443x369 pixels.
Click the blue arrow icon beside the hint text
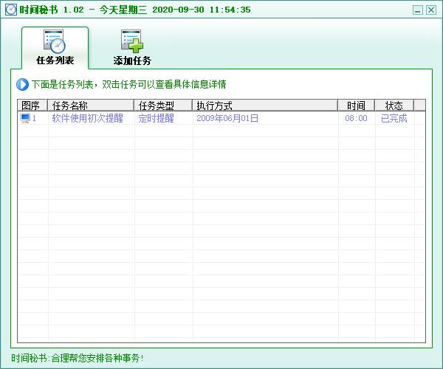(x=22, y=85)
